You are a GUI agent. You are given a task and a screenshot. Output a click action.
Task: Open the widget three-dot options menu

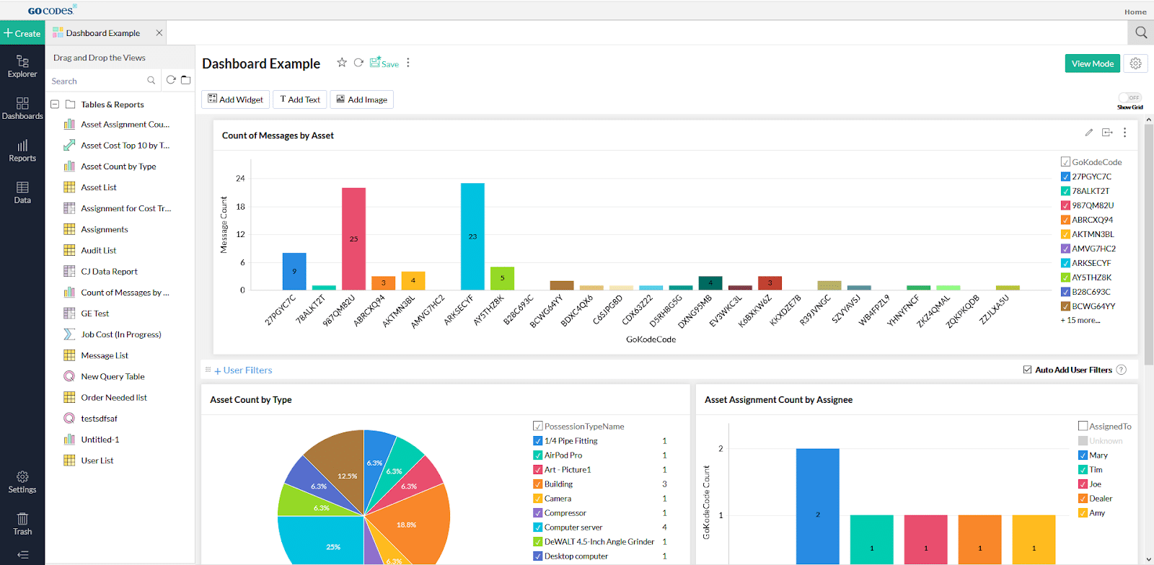(1124, 133)
